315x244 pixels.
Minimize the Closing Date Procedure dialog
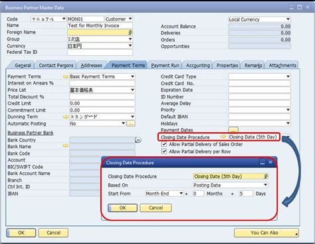click(262, 162)
